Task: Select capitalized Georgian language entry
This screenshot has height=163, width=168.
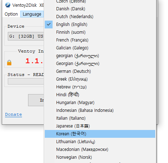Action: (100, 64)
